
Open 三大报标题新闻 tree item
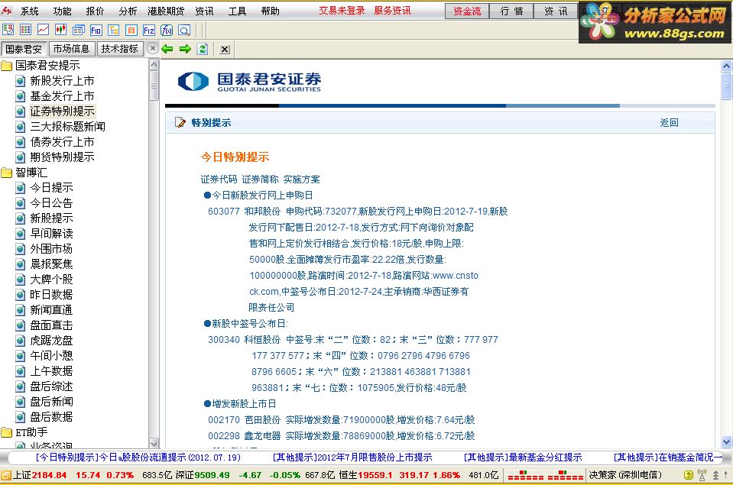(68, 127)
